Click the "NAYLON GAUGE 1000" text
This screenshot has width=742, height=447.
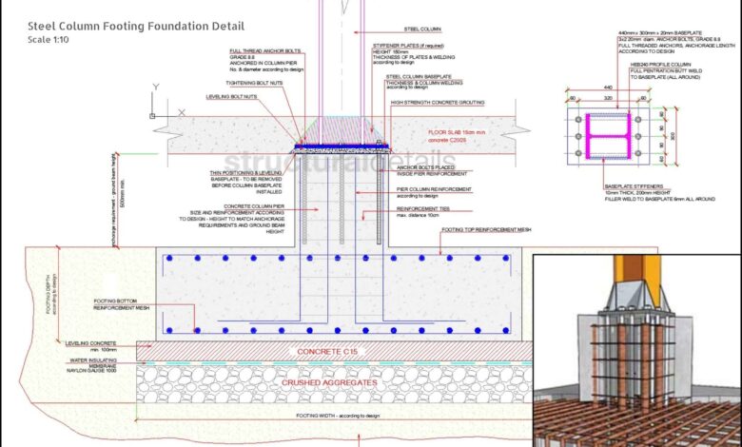point(91,371)
